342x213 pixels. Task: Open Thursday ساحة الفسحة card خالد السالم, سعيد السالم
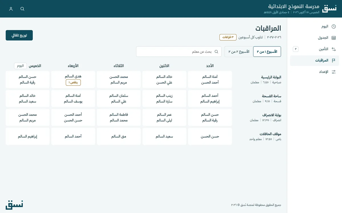click(x=28, y=99)
